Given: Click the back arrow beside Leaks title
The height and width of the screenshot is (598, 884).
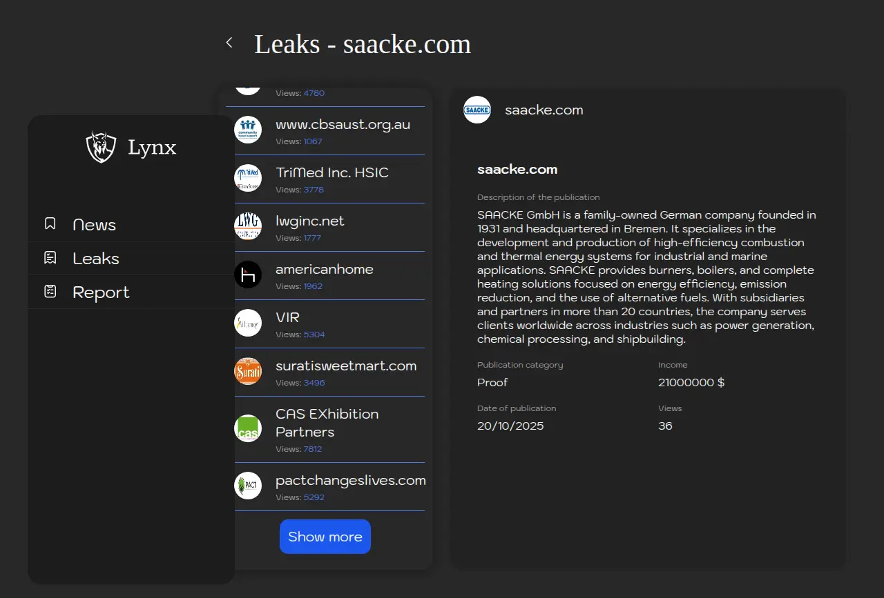Looking at the screenshot, I should pos(229,43).
